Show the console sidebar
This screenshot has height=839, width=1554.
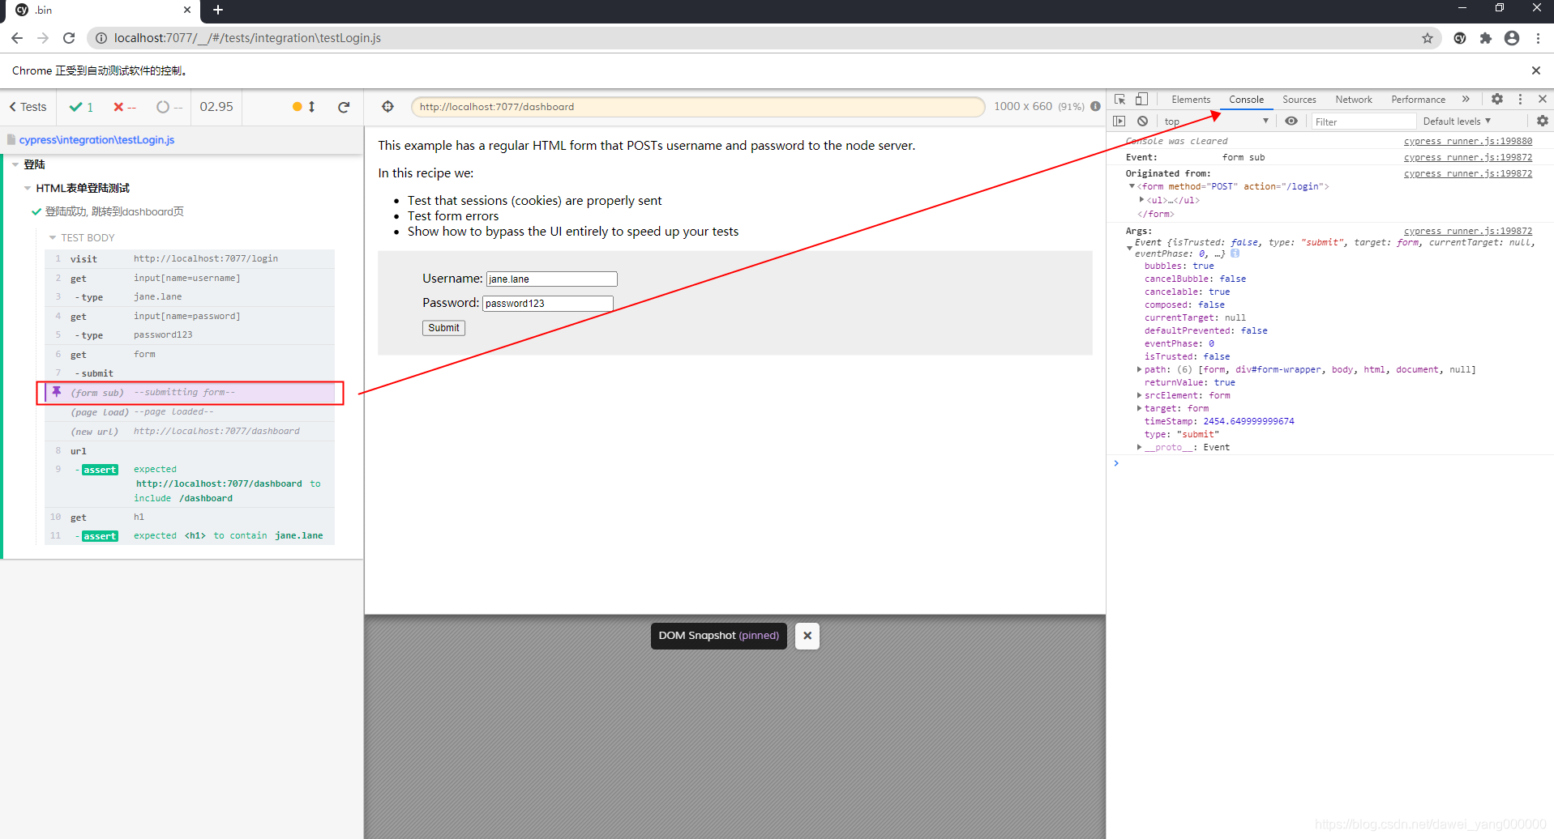[1119, 121]
